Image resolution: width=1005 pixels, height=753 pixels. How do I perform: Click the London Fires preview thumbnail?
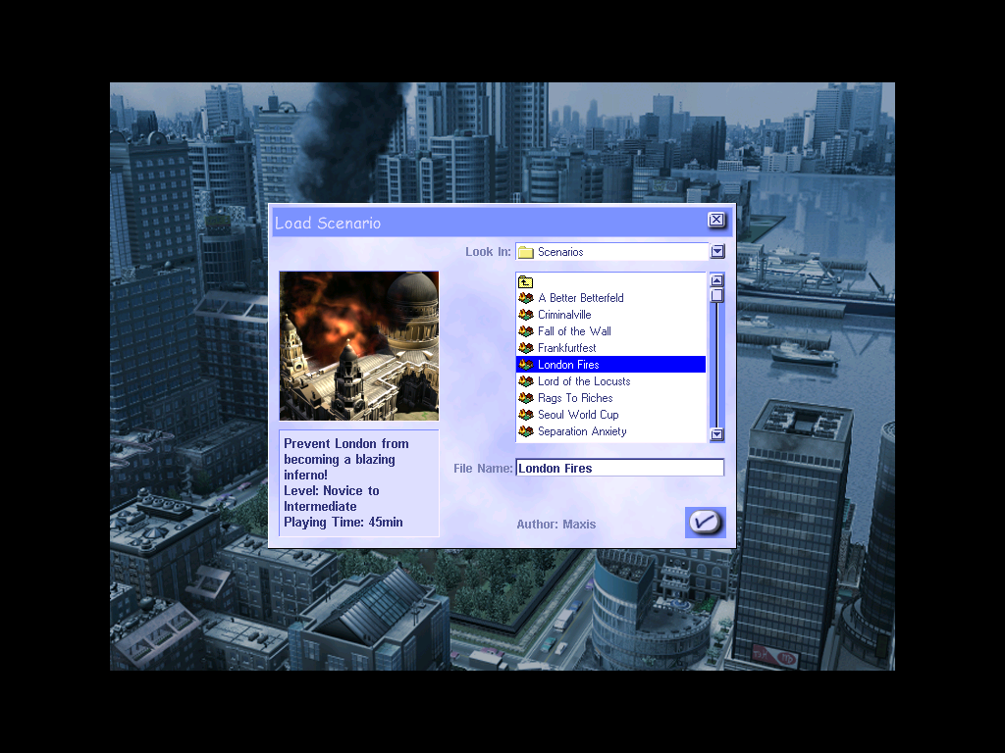point(359,346)
